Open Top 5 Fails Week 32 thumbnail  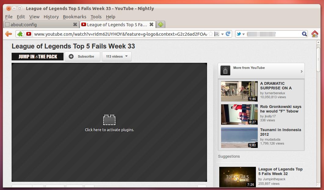pos(237,177)
